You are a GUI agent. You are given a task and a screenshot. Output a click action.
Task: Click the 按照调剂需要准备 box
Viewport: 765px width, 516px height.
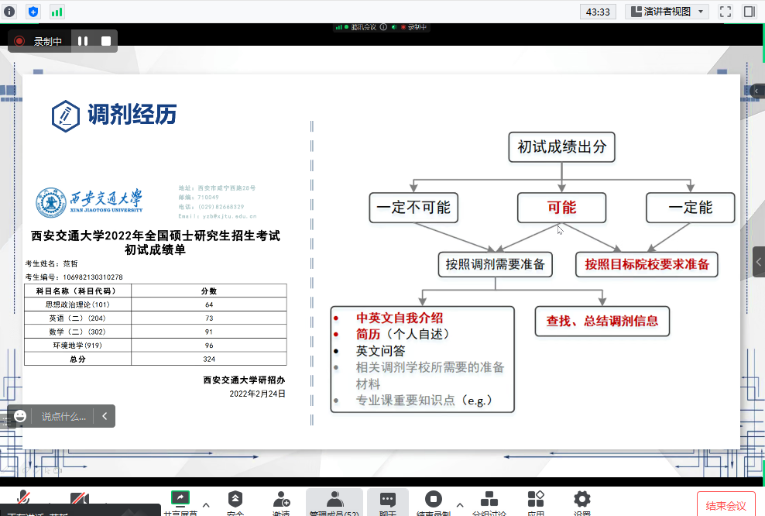tap(496, 265)
